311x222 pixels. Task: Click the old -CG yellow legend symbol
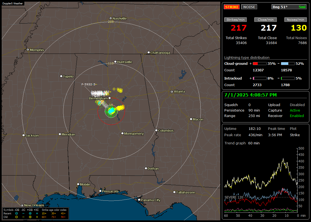click(16, 217)
